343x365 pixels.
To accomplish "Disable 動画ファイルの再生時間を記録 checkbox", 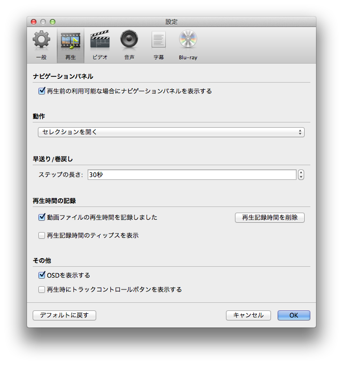I will 42,217.
